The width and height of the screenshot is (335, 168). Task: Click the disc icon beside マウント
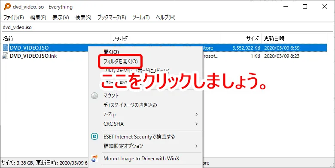[94, 96]
